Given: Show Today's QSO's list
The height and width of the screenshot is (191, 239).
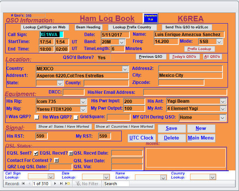Looking at the screenshot, I should coord(184,57).
